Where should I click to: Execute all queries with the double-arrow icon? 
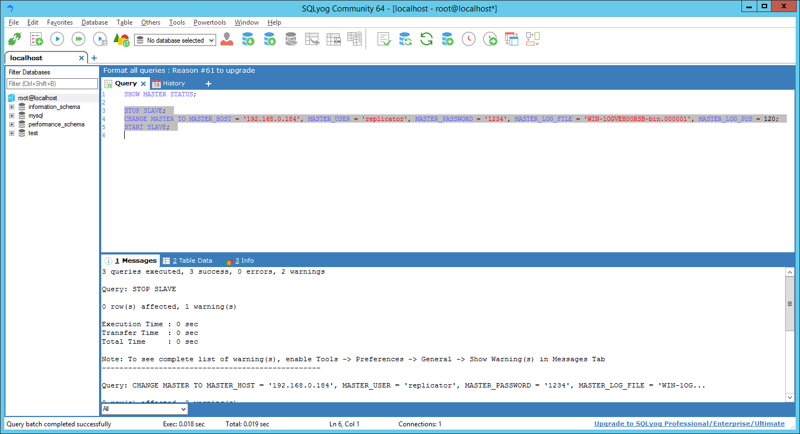(79, 39)
